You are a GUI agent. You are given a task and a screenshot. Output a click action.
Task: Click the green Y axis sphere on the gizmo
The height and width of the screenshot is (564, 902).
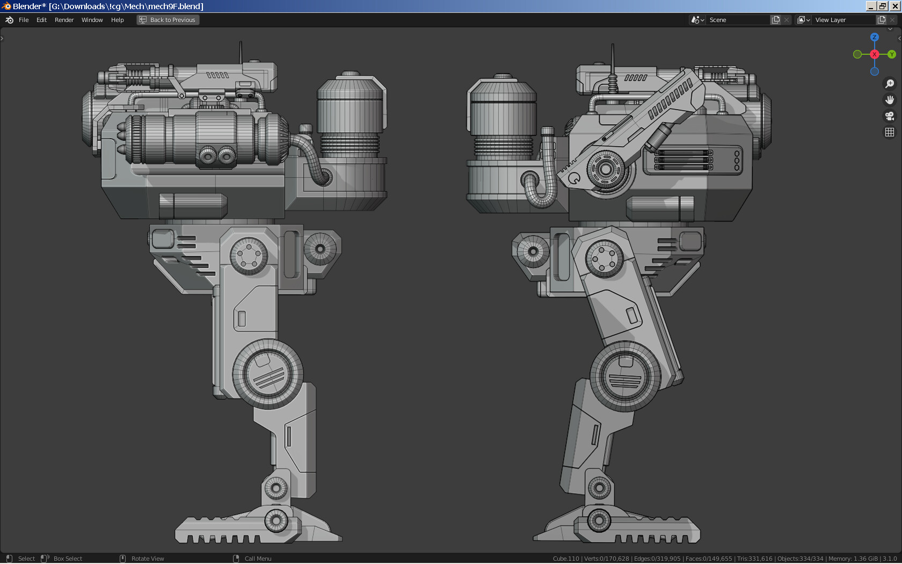click(891, 54)
